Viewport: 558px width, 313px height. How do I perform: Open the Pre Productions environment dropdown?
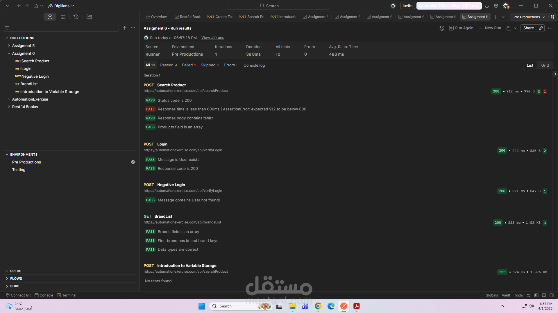click(x=529, y=17)
